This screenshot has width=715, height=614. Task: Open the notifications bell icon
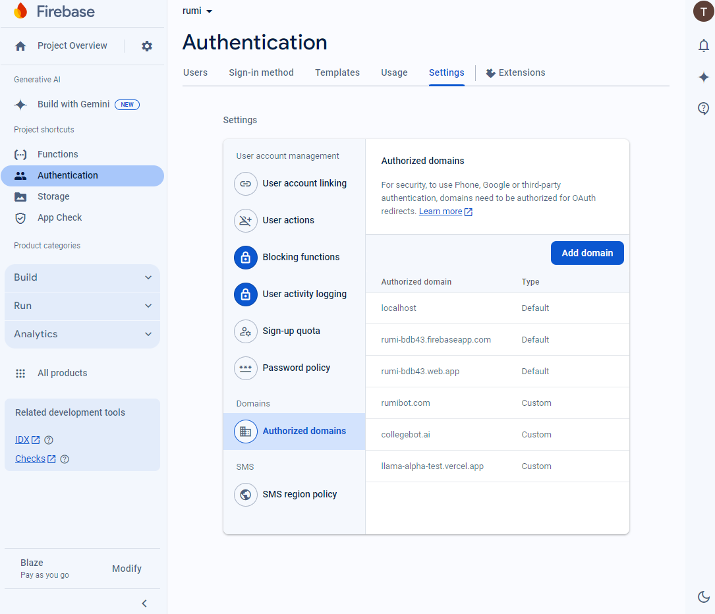pos(703,45)
